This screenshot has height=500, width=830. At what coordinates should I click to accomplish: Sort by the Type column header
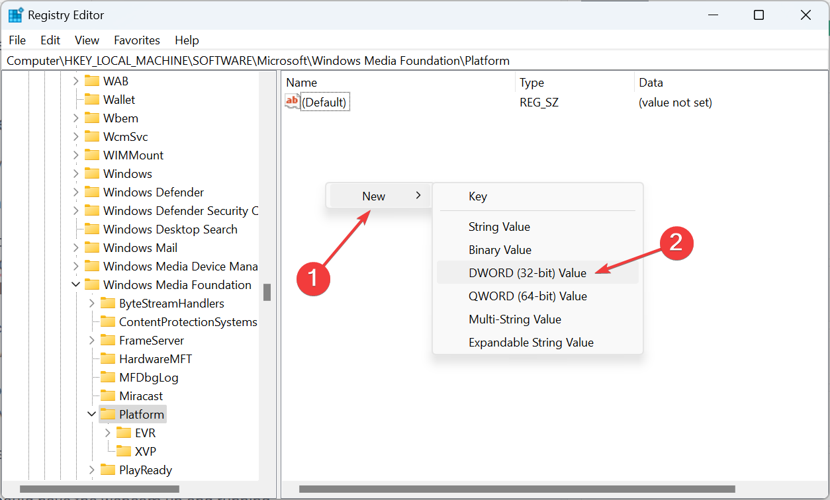pyautogui.click(x=575, y=83)
